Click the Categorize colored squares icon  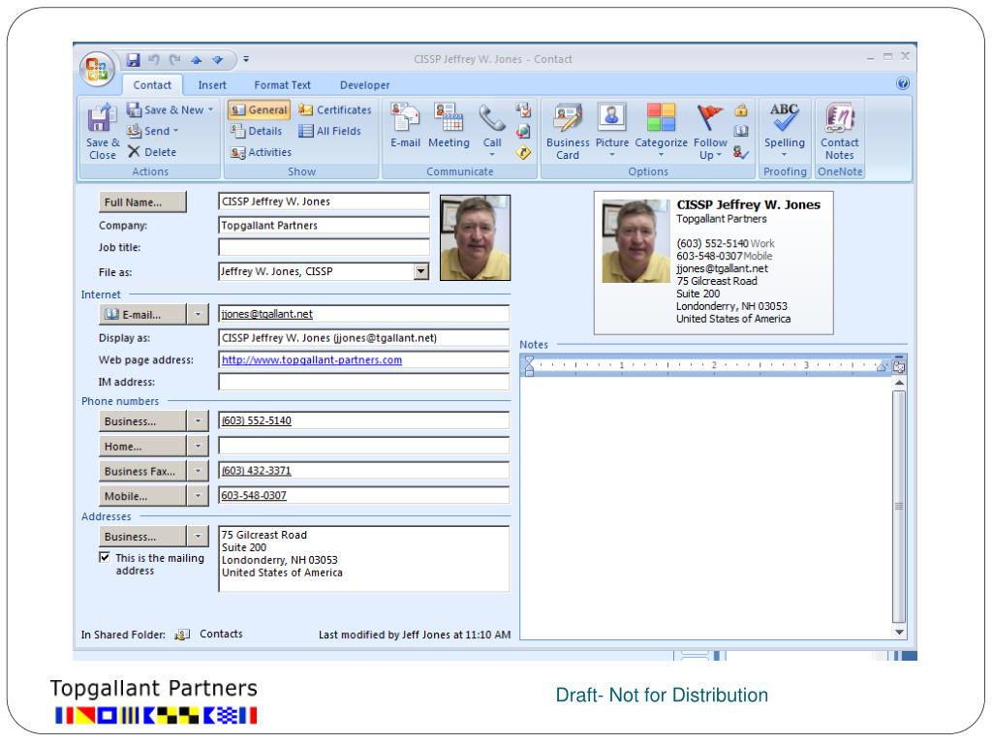(661, 131)
